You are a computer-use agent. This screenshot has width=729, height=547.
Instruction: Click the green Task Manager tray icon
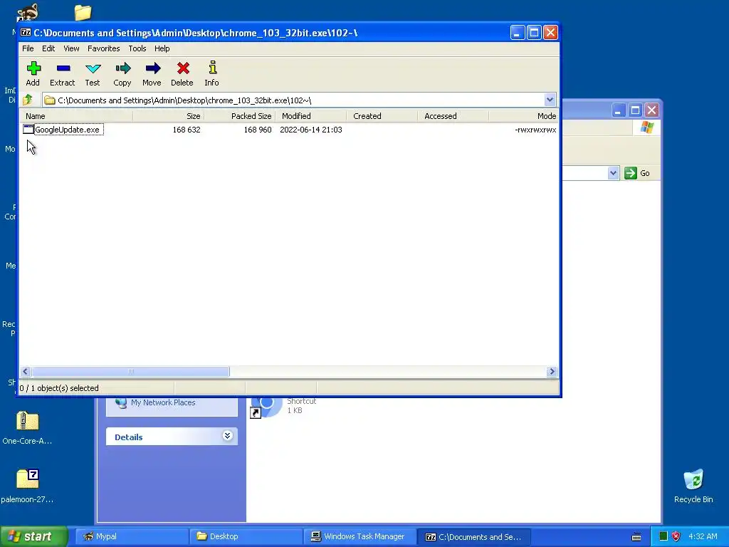click(x=664, y=536)
